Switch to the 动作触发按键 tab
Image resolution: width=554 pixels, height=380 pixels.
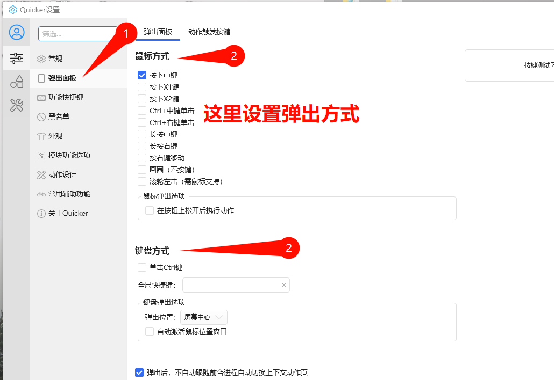tap(209, 32)
